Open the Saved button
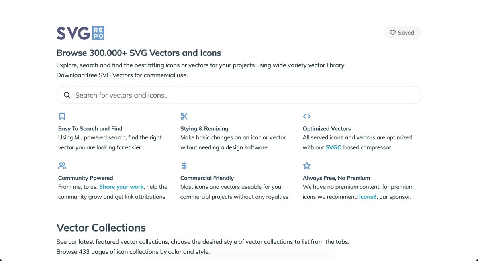The image size is (478, 261). pyautogui.click(x=403, y=33)
